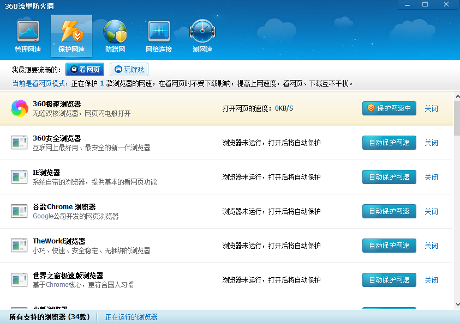The height and width of the screenshot is (324, 460).
Task: Click the 360流量防火墙 window title
Action: point(29,6)
